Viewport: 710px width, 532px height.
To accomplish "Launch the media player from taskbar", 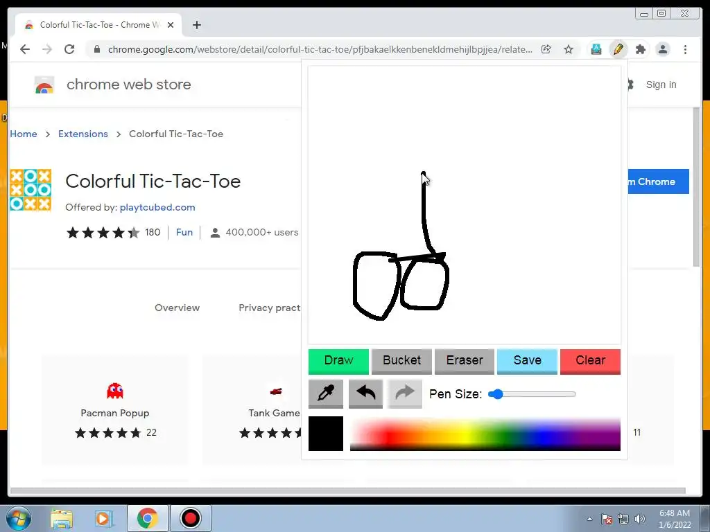I will pyautogui.click(x=103, y=518).
